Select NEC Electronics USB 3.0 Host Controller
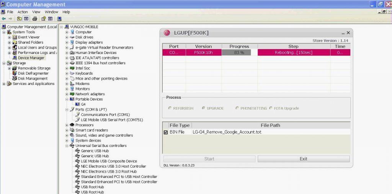Screen dimensions: 392x194 pos(113,166)
